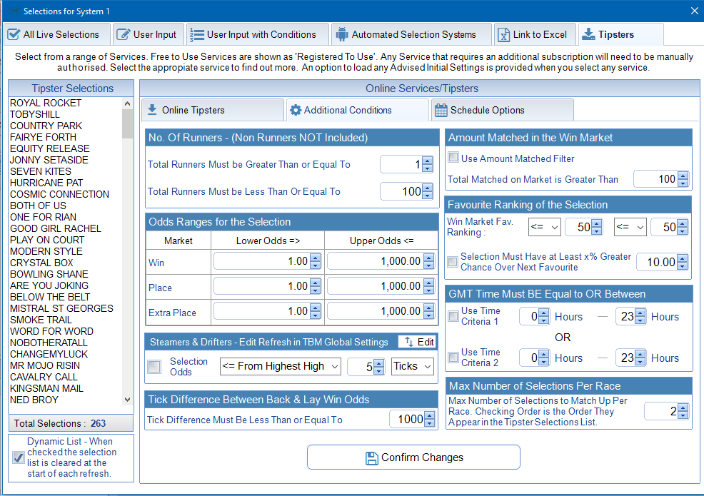
Task: Check the Use Time Criteria 1 box
Action: tap(453, 316)
